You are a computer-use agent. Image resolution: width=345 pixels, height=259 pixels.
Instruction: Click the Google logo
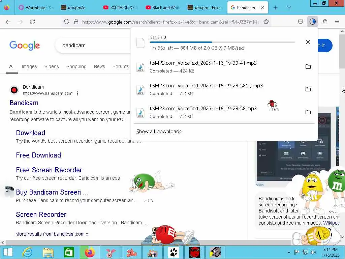pos(25,46)
